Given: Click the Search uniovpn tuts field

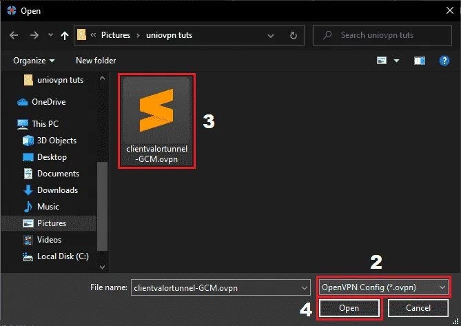Looking at the screenshot, I should tap(382, 35).
